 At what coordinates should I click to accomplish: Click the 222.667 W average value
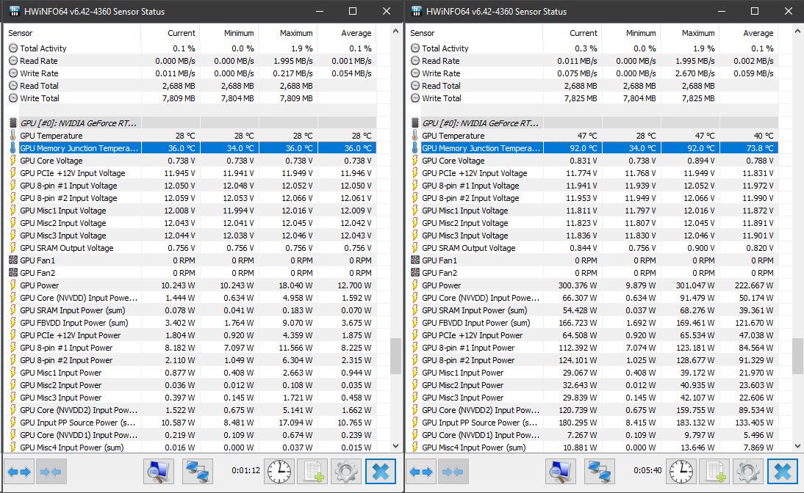tap(754, 285)
